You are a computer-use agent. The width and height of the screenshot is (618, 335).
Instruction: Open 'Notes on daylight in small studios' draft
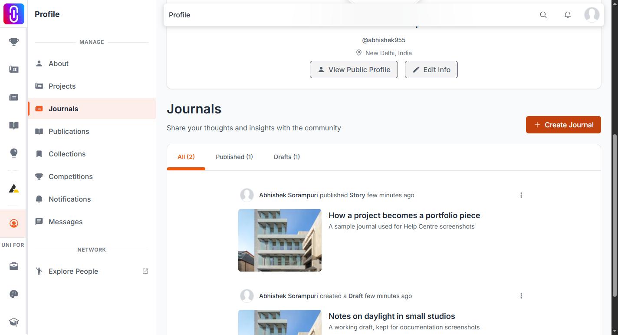click(392, 316)
